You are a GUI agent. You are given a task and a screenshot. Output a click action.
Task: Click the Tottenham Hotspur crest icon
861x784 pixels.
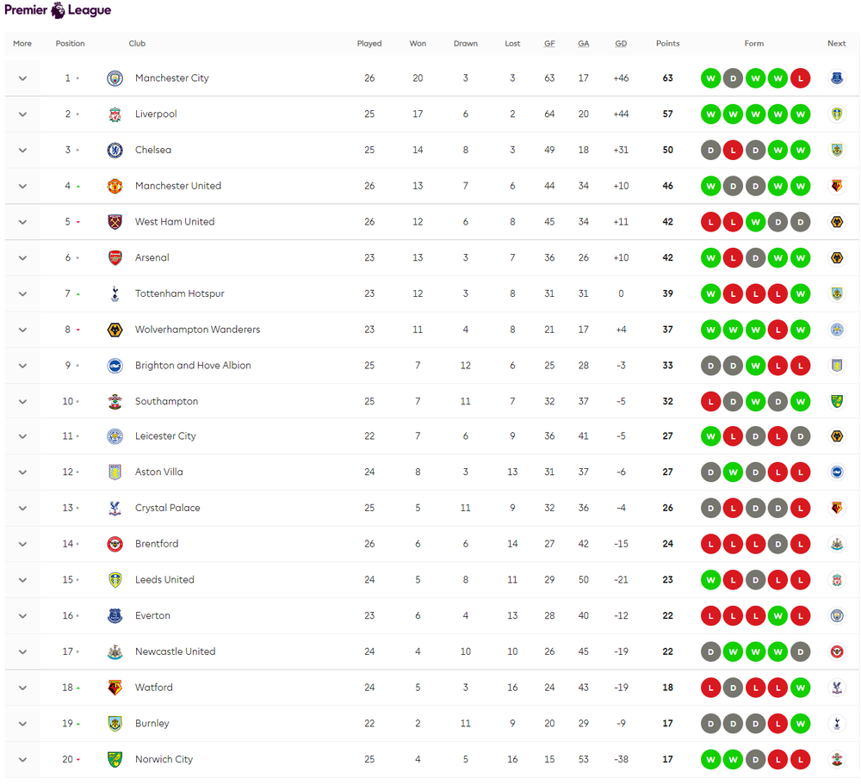coord(115,293)
